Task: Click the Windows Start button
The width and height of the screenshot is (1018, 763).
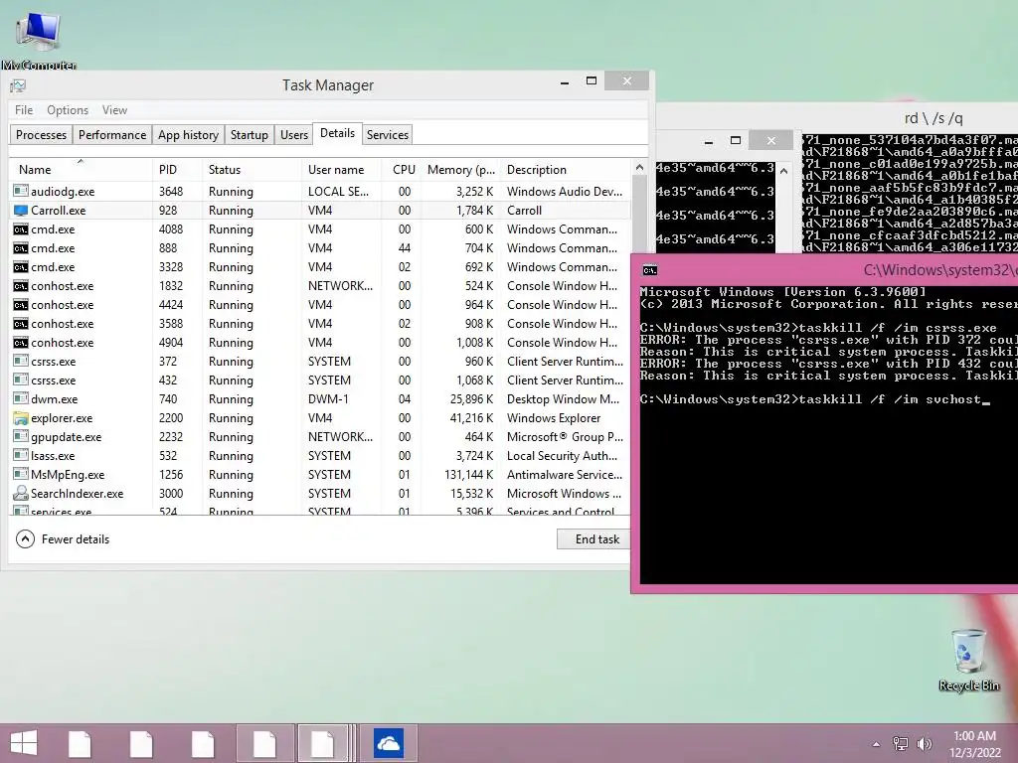Action: pos(24,743)
